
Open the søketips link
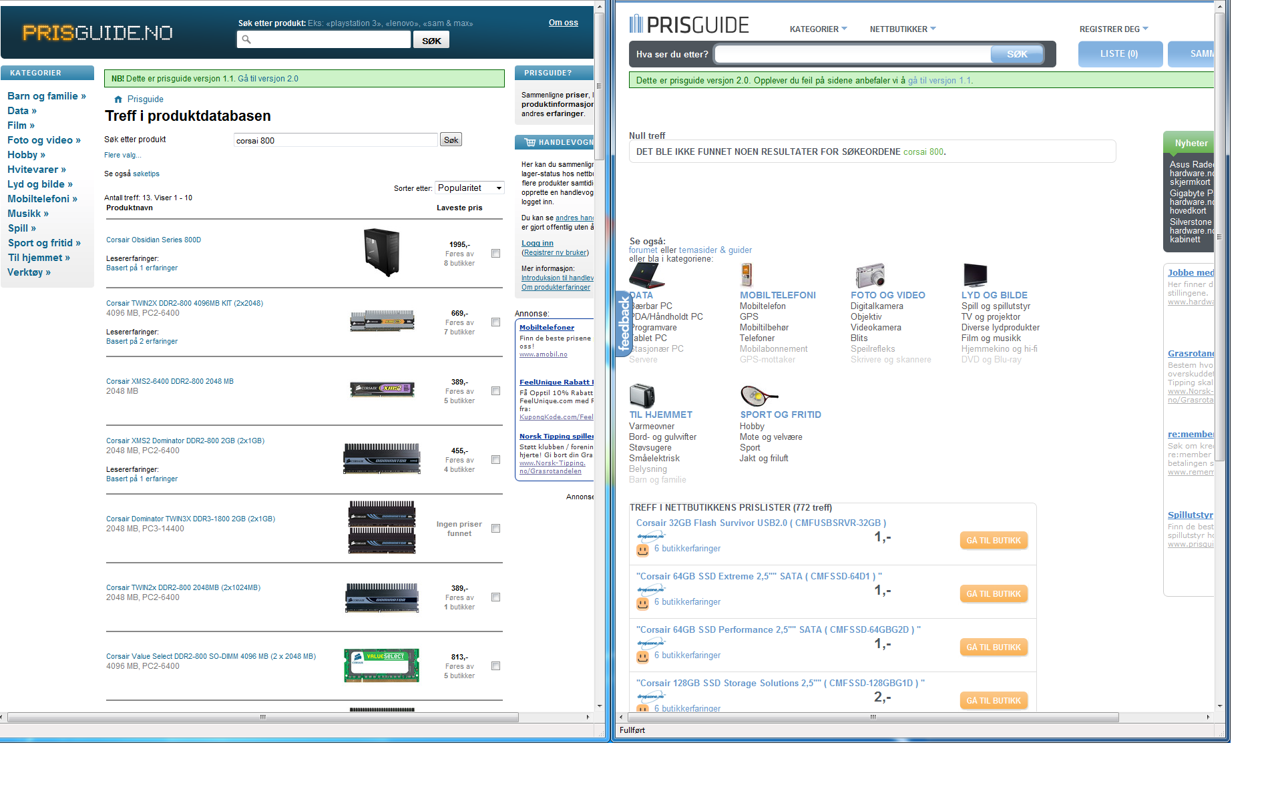point(146,174)
